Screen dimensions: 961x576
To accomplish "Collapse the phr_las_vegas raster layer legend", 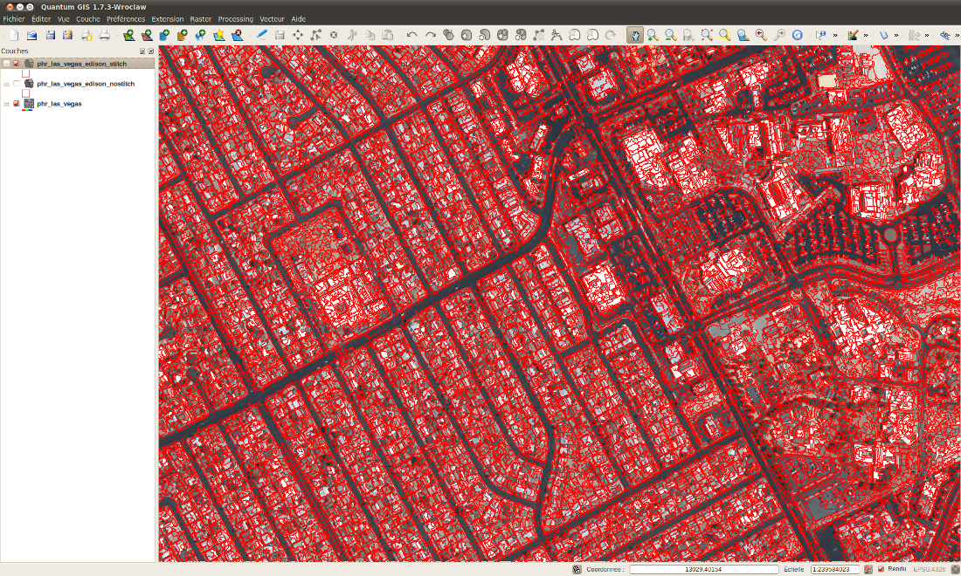I will pyautogui.click(x=7, y=104).
